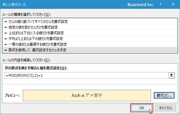Cancel with the キャンセル button

coord(165,108)
